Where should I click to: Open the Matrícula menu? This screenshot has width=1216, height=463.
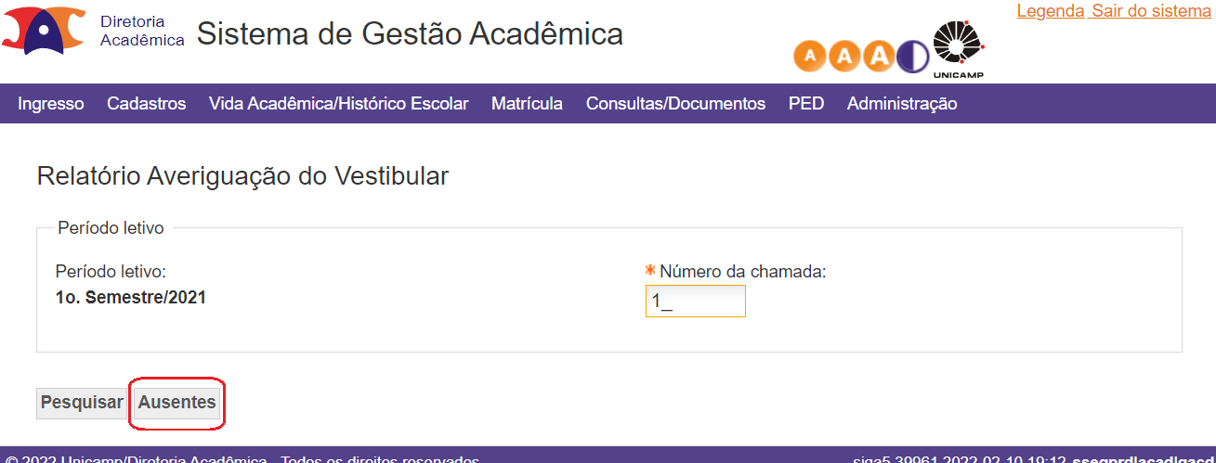click(x=527, y=104)
